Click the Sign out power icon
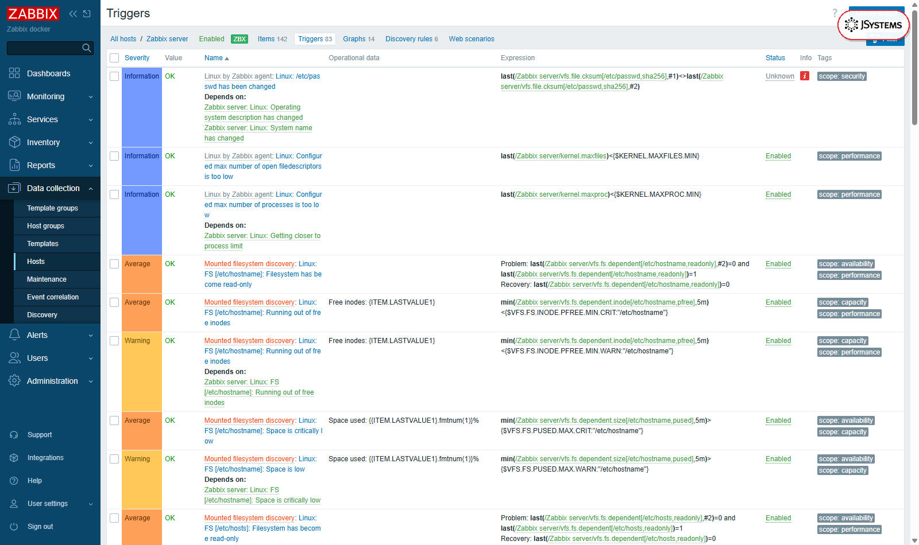This screenshot has width=919, height=545. point(14,527)
